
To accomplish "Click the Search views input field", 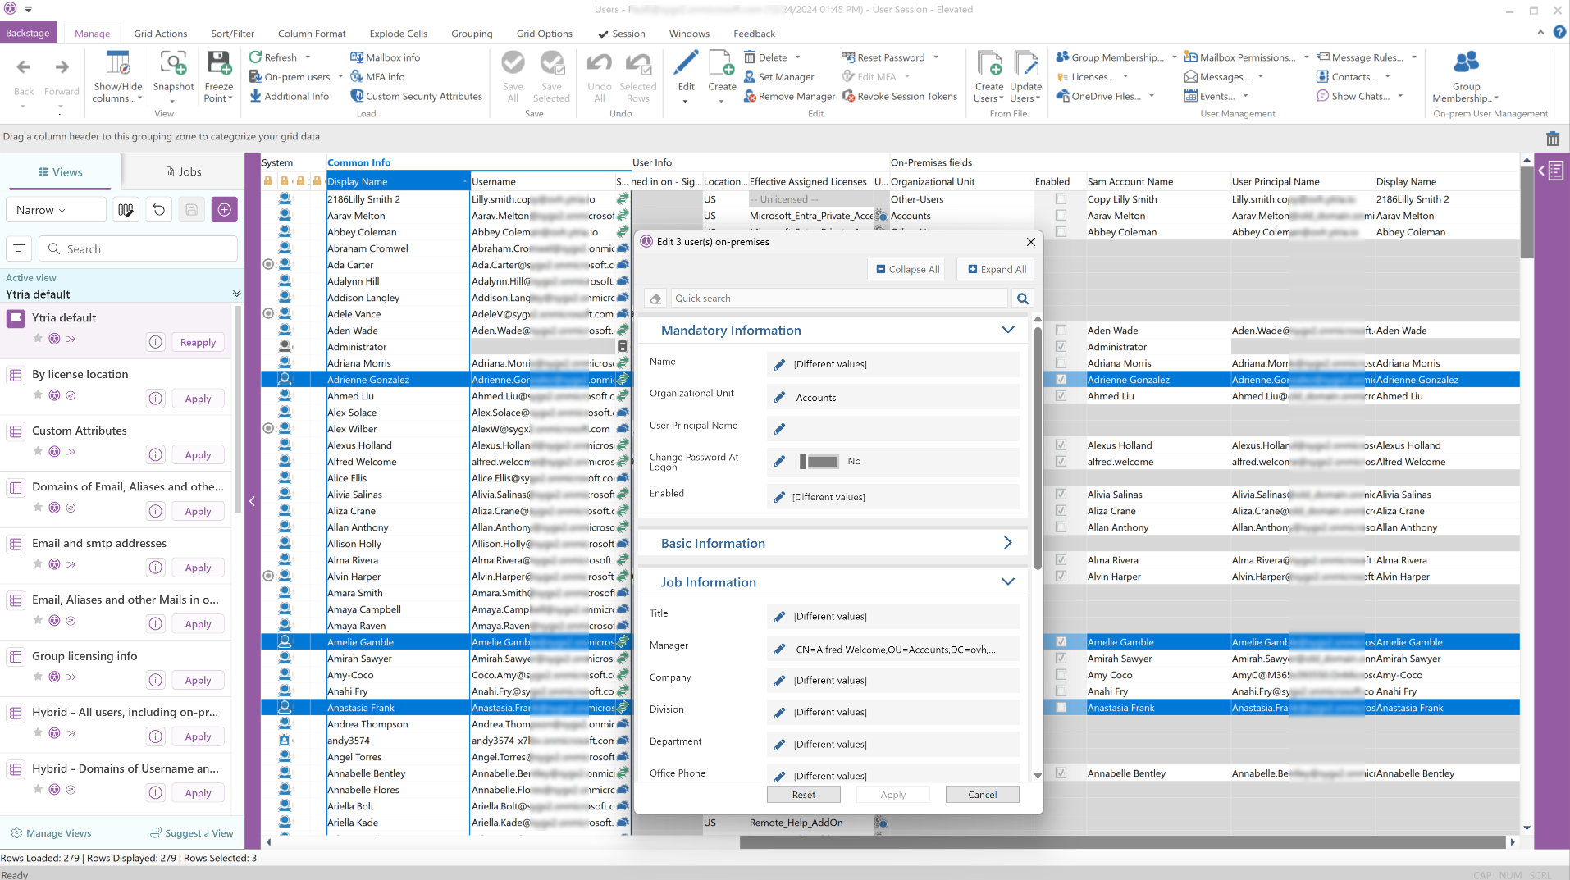I will click(x=138, y=249).
